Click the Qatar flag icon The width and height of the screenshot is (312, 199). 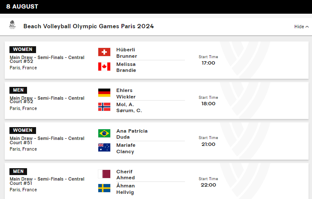point(104,174)
